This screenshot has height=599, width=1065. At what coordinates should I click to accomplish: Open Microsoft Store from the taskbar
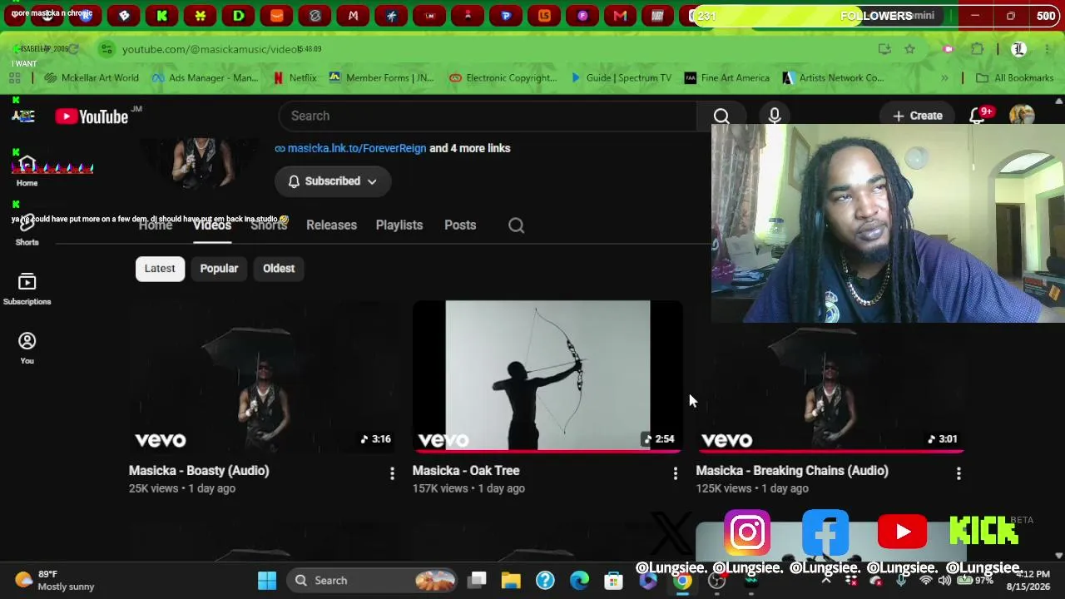click(613, 581)
